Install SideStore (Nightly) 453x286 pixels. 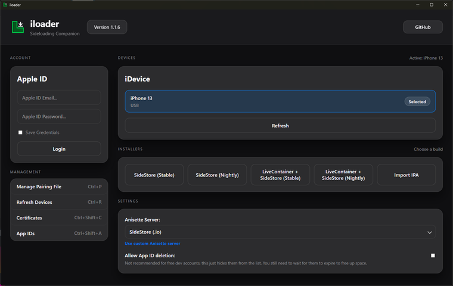coord(217,175)
